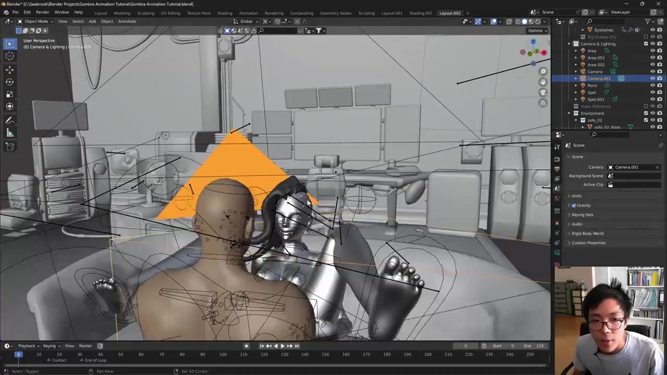Open the Render menu

click(42, 12)
